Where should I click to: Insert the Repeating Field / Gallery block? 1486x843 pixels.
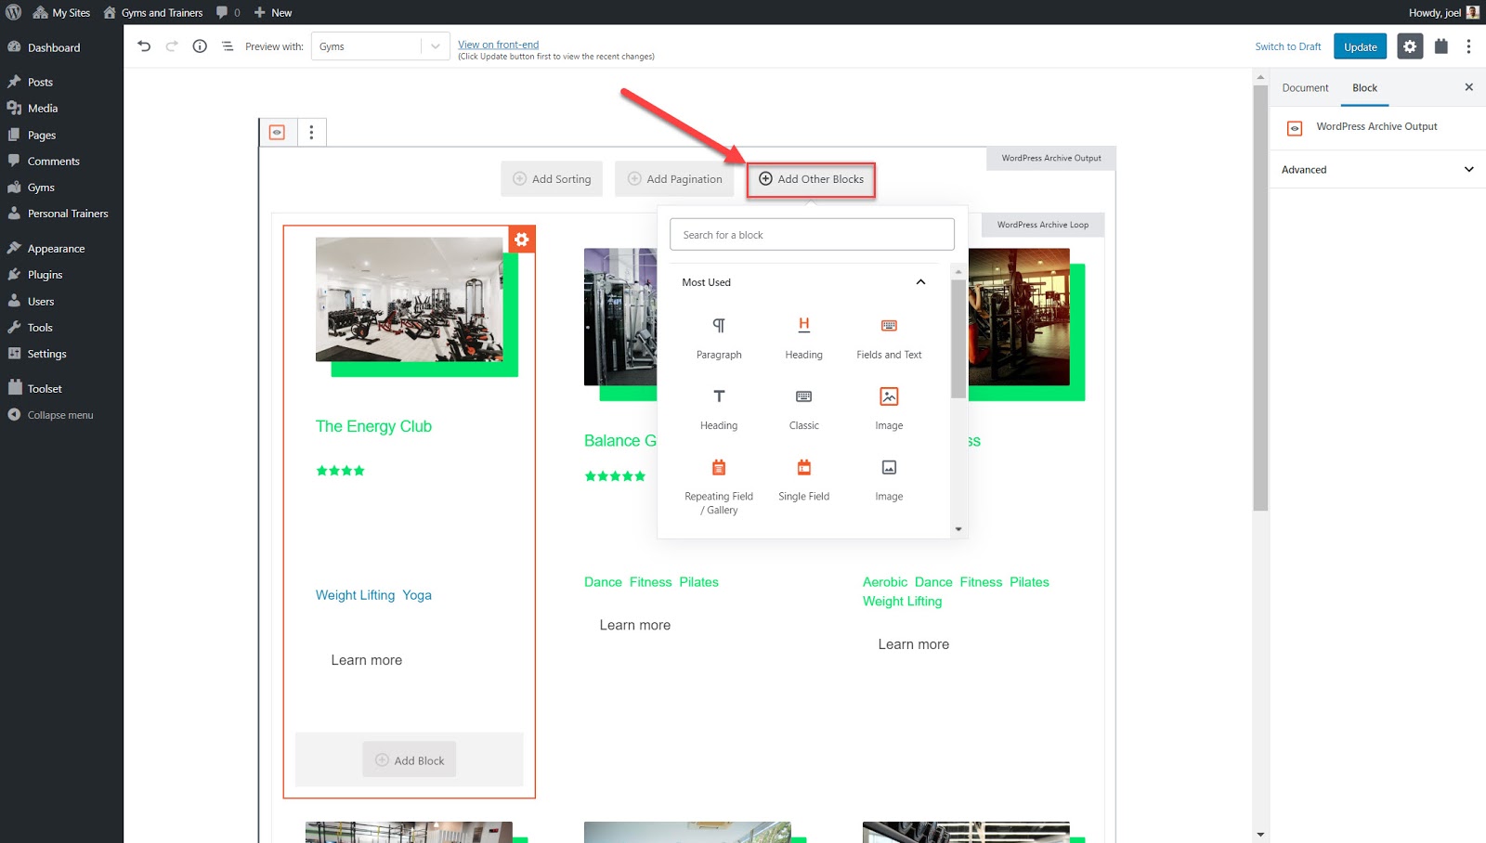(x=719, y=485)
